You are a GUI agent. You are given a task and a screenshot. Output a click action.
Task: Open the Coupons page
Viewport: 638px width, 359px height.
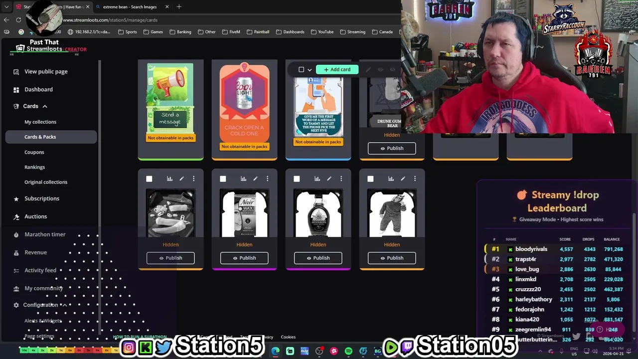34,152
